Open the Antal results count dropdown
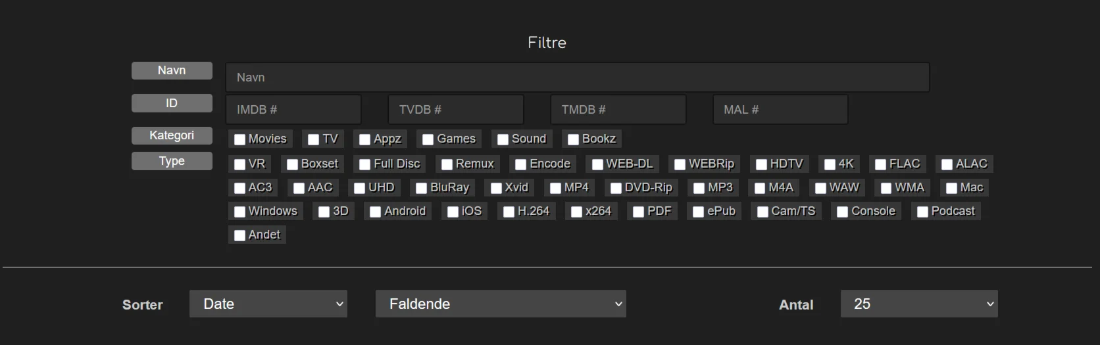The height and width of the screenshot is (345, 1100). (x=918, y=304)
